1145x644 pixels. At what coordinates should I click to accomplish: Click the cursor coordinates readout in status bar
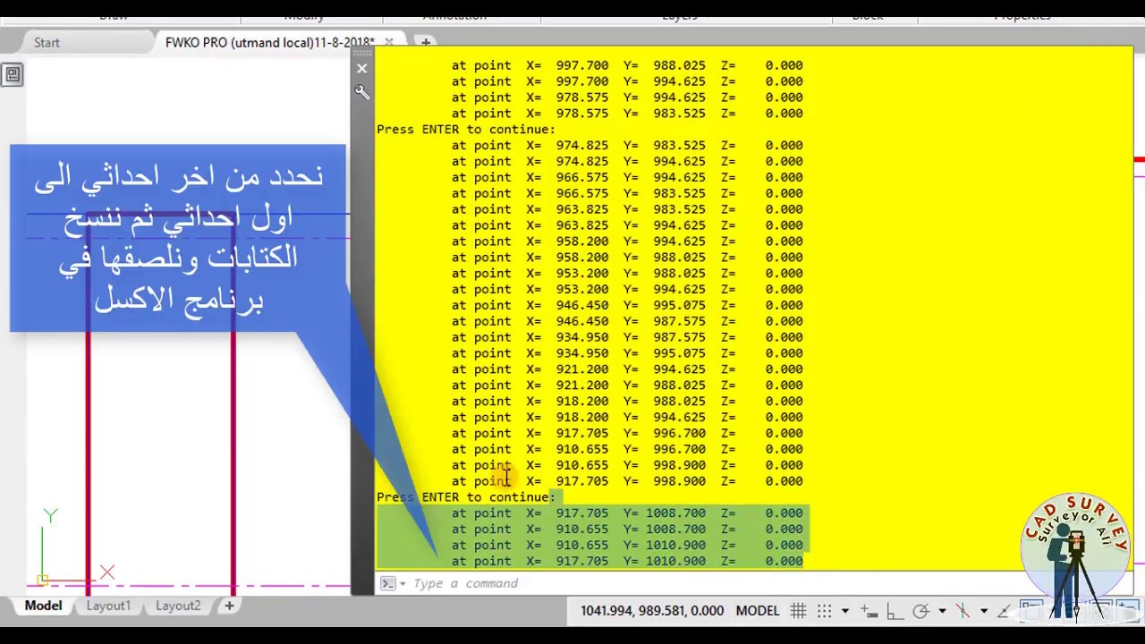tap(652, 611)
